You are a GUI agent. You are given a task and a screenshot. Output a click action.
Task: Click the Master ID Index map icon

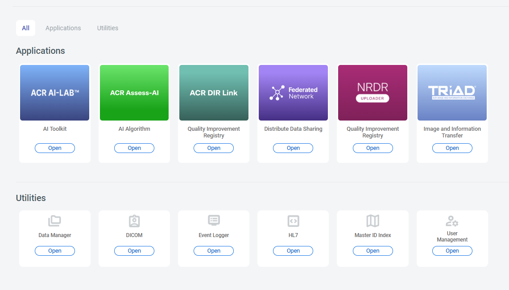[x=372, y=221]
